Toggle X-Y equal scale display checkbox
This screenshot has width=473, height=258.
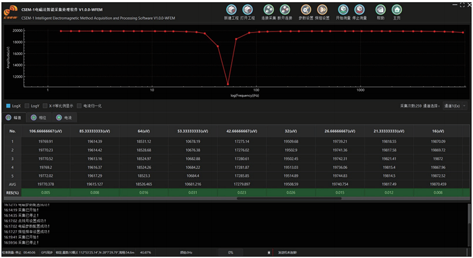coord(46,106)
